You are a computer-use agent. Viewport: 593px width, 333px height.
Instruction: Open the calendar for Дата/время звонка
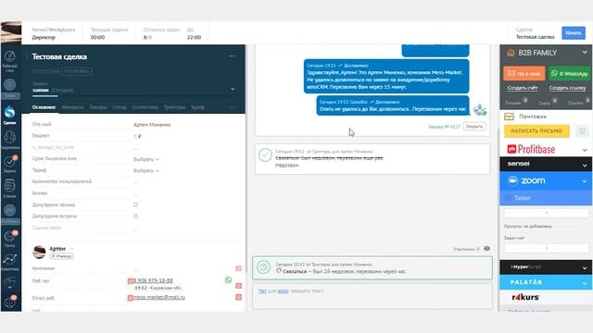pos(136,204)
